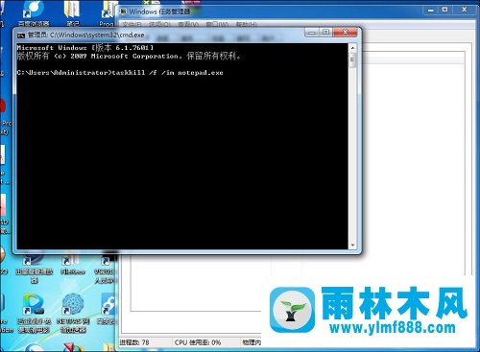
Task: Select the NETPAS network accelerator desktop icon
Action: (73, 304)
